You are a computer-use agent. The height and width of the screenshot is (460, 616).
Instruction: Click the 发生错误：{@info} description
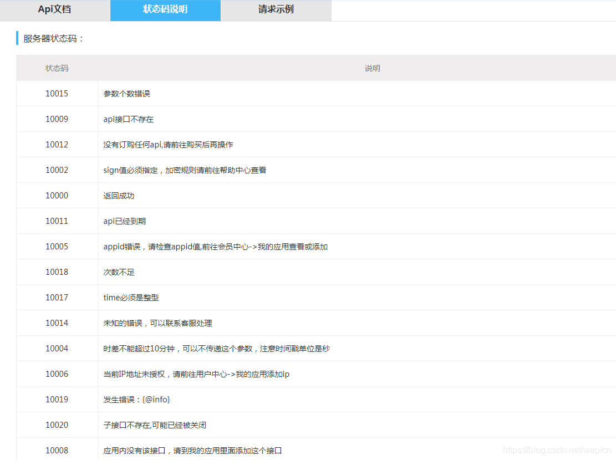[137, 400]
